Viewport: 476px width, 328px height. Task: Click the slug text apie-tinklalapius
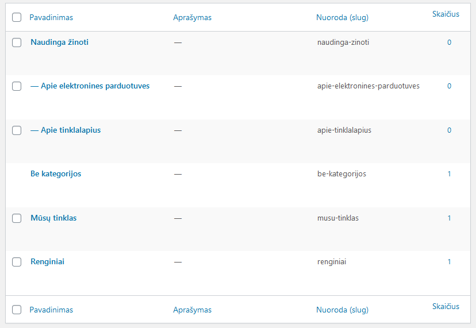click(x=344, y=130)
